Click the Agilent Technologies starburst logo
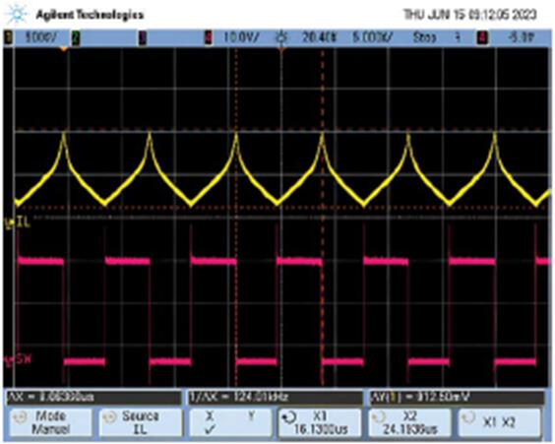The height and width of the screenshot is (444, 555). (x=16, y=15)
